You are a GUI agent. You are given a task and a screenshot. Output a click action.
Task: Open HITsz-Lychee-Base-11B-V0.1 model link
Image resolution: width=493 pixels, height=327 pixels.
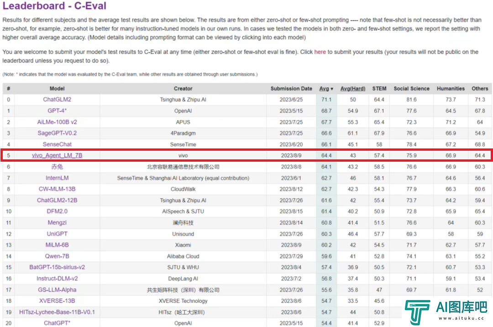[x=57, y=312]
